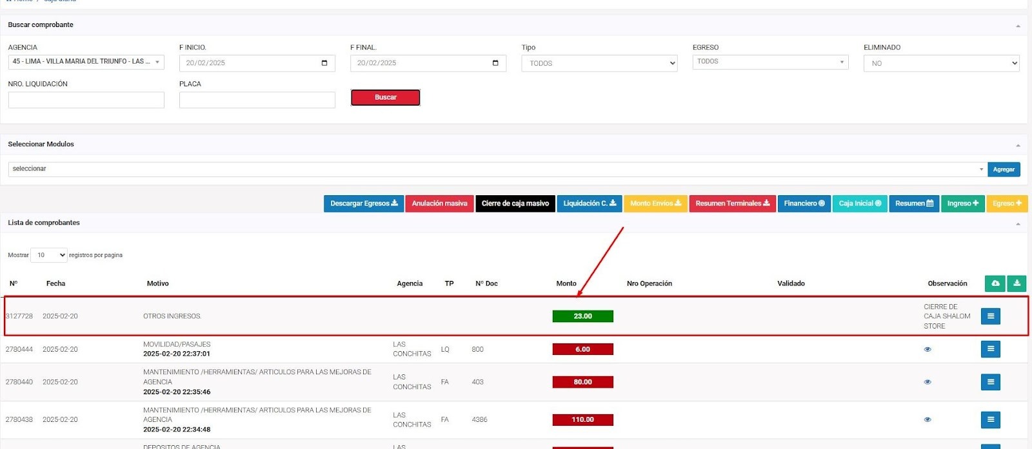Screen dimensions: 1032x449
Task: Click the Cierre de caja masivo button
Action: (515, 204)
